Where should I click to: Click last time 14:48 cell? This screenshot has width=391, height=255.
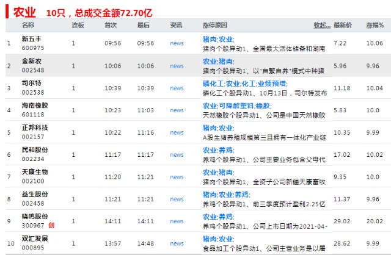(x=145, y=243)
